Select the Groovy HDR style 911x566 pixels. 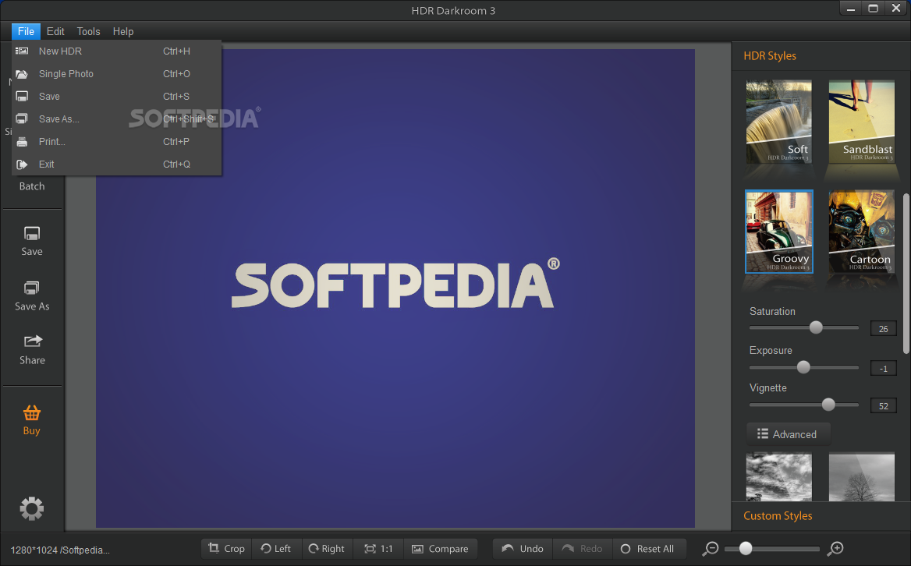779,232
